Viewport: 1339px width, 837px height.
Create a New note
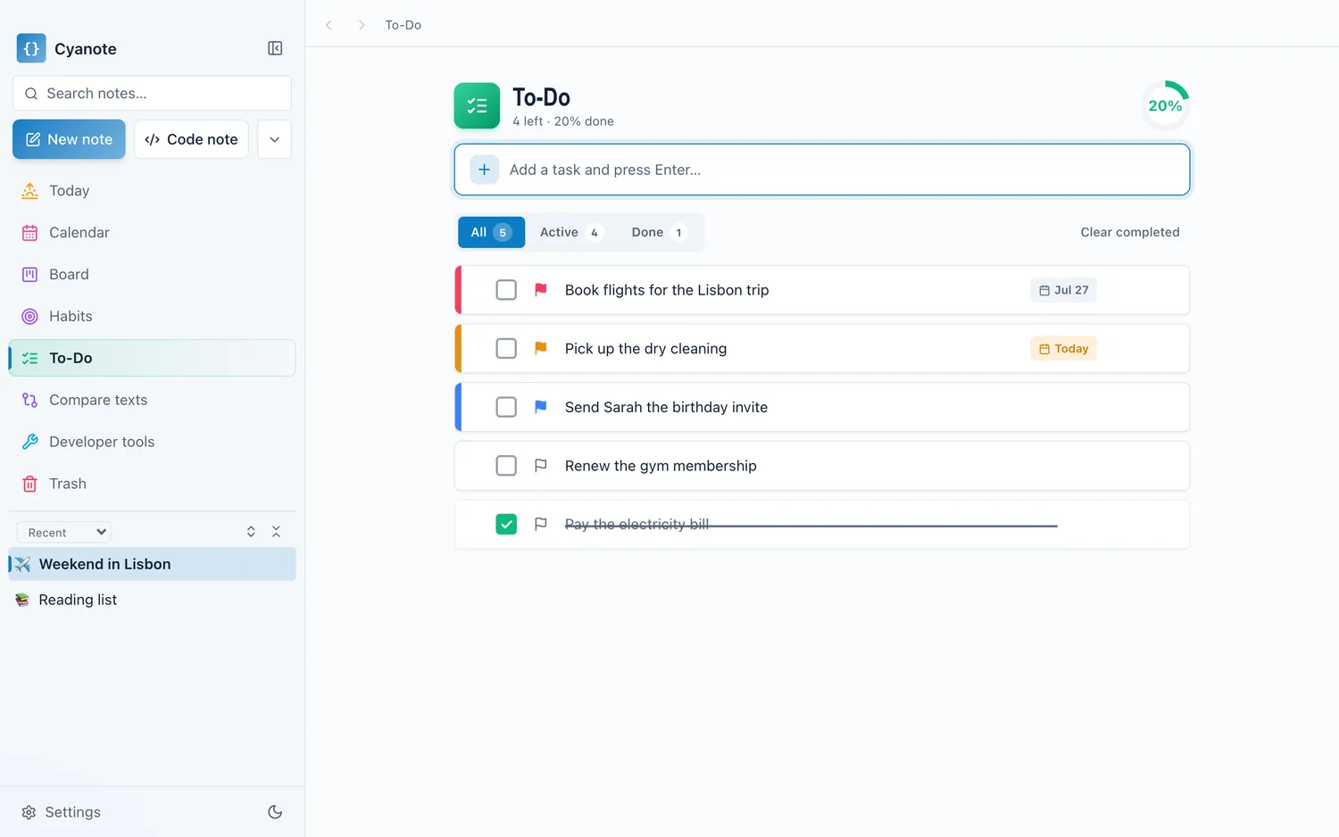coord(69,139)
